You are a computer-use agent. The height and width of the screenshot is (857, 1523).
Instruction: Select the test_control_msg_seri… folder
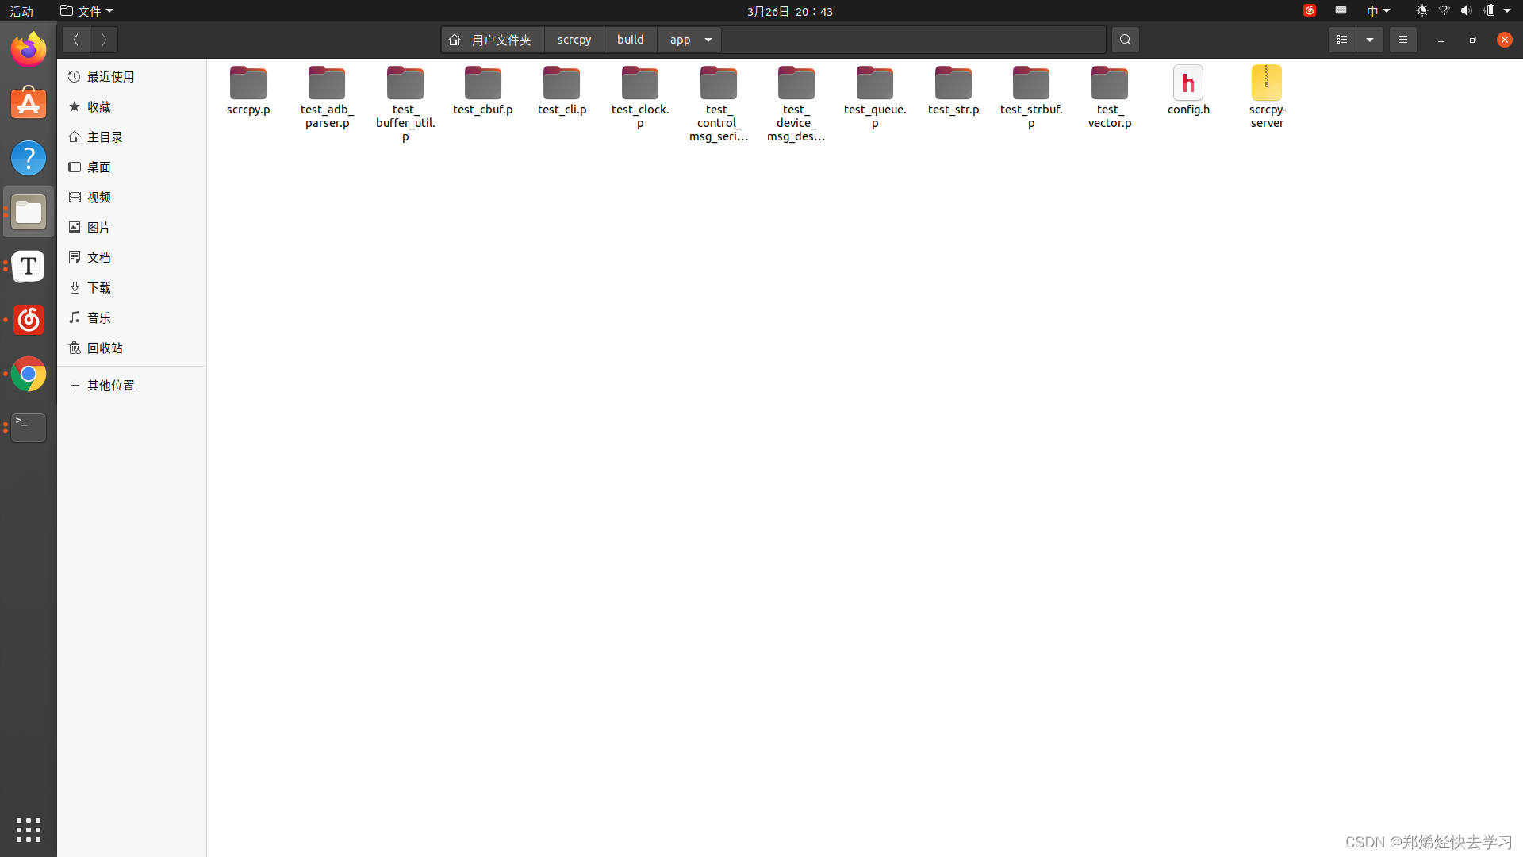click(719, 104)
